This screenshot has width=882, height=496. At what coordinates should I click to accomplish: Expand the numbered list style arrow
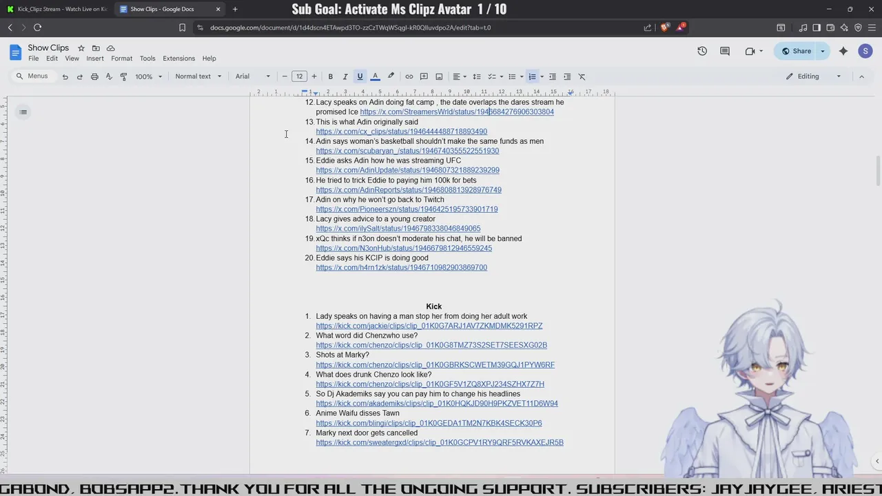[x=542, y=76]
